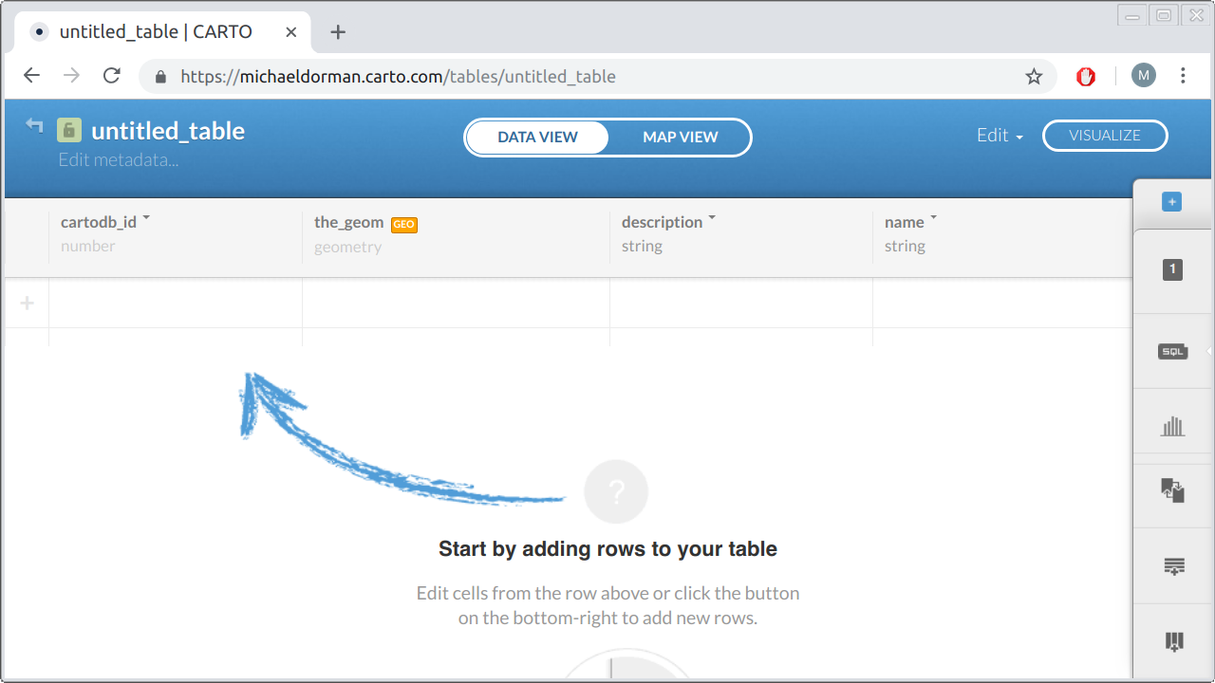Click the untitled_table title to rename
The image size is (1215, 683).
(x=168, y=131)
